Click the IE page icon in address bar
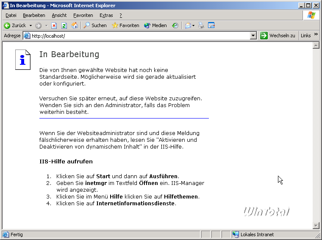 (x=27, y=36)
